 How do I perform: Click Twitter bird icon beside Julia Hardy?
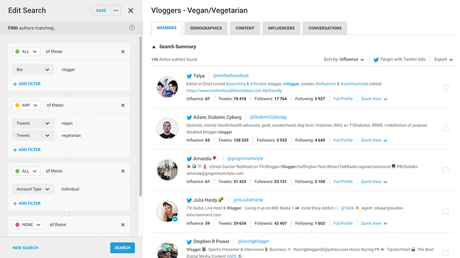click(x=189, y=200)
